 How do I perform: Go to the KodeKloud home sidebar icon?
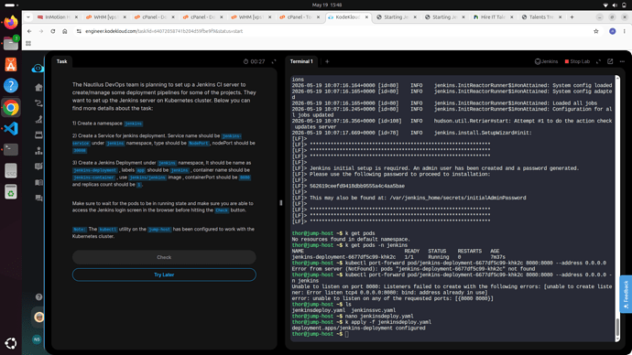click(38, 87)
